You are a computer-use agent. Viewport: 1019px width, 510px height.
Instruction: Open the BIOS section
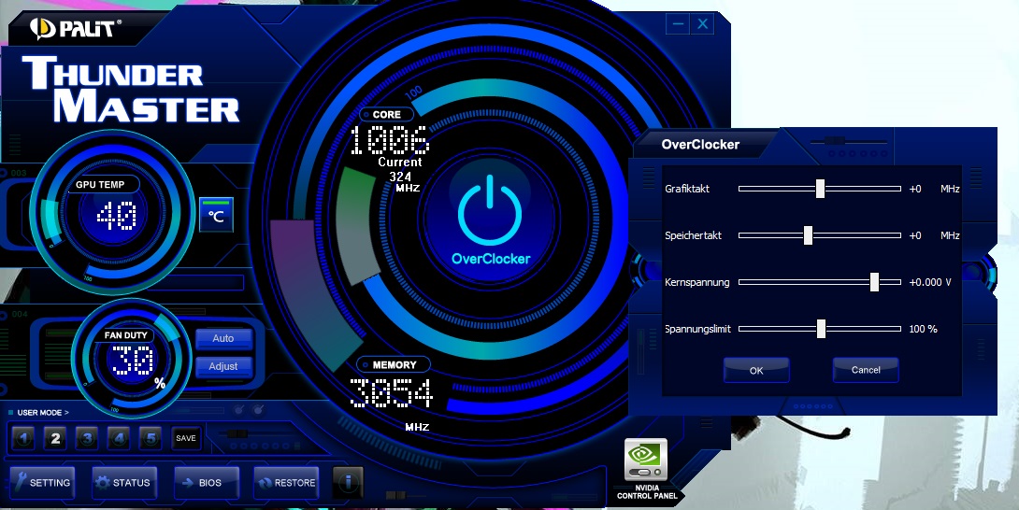206,483
